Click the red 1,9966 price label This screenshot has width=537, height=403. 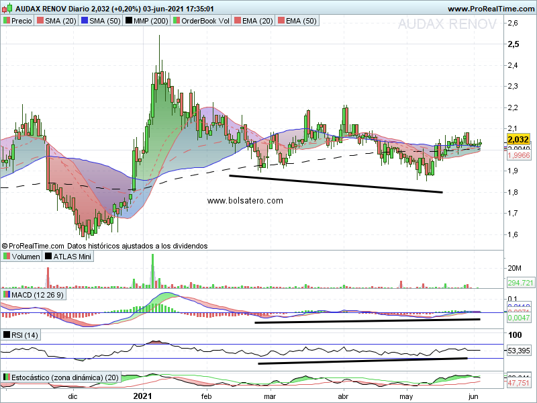coord(518,155)
